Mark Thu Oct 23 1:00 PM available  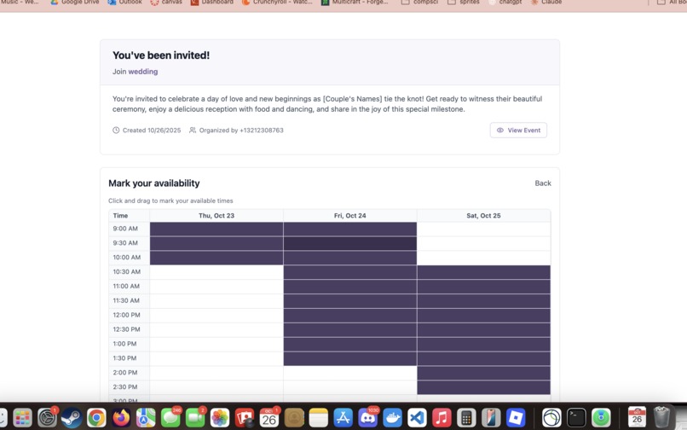coord(216,344)
